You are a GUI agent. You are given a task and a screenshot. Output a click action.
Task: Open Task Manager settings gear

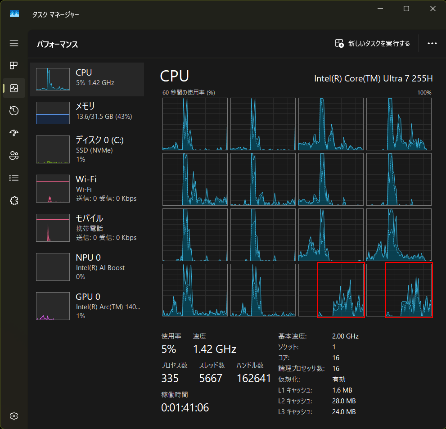tap(14, 415)
